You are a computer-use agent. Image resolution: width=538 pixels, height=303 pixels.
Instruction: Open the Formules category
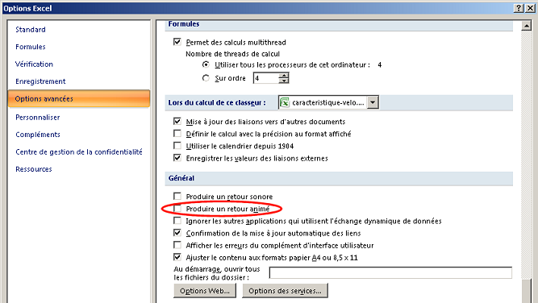(x=31, y=47)
